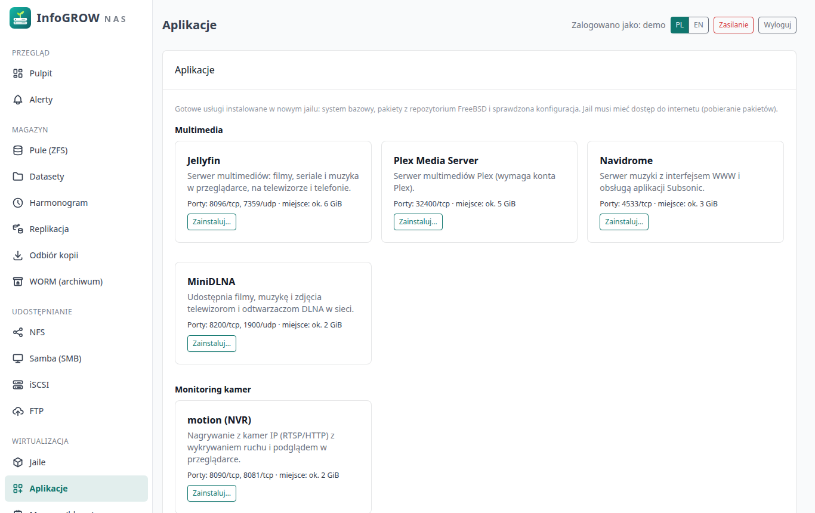This screenshot has width=815, height=513.
Task: Click the MiniDLNA card title
Action: [x=211, y=282]
